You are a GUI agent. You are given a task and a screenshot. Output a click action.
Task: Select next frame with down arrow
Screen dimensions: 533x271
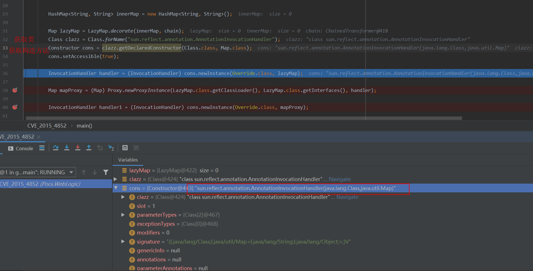click(95, 172)
